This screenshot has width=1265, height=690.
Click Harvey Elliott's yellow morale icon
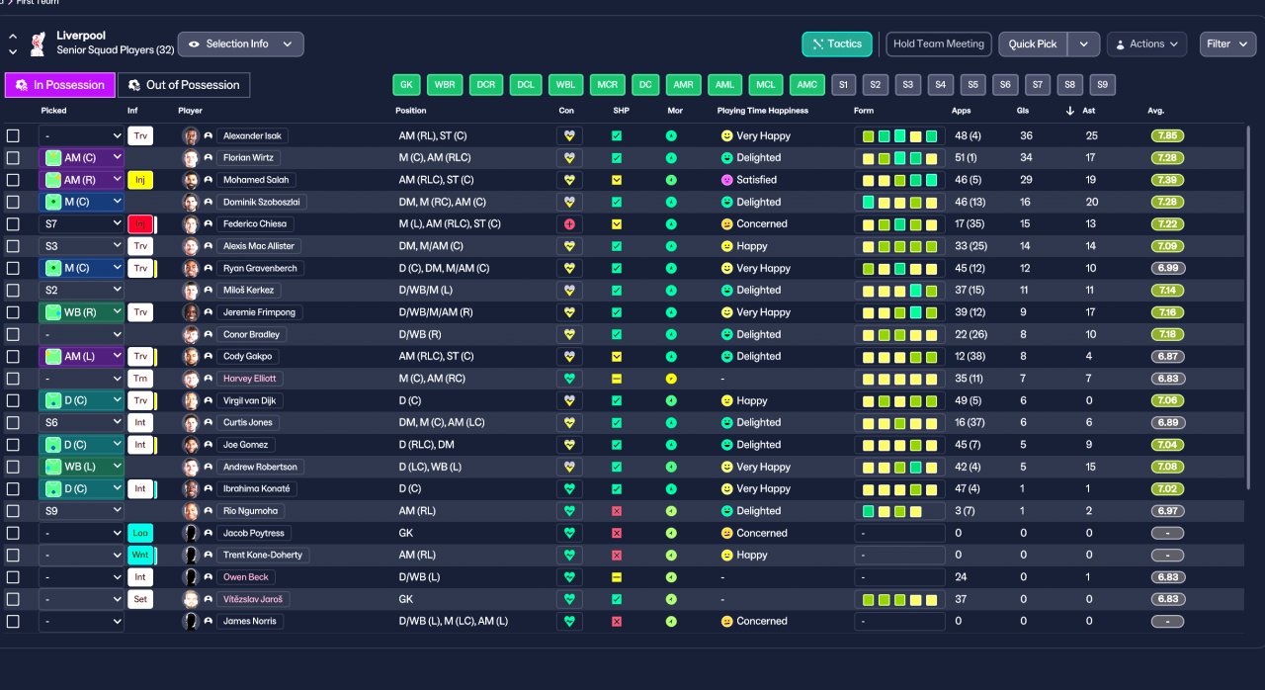click(671, 379)
